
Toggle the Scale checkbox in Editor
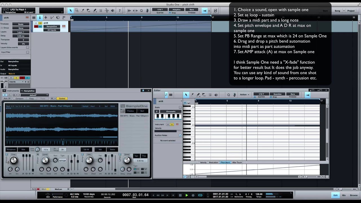(180, 107)
